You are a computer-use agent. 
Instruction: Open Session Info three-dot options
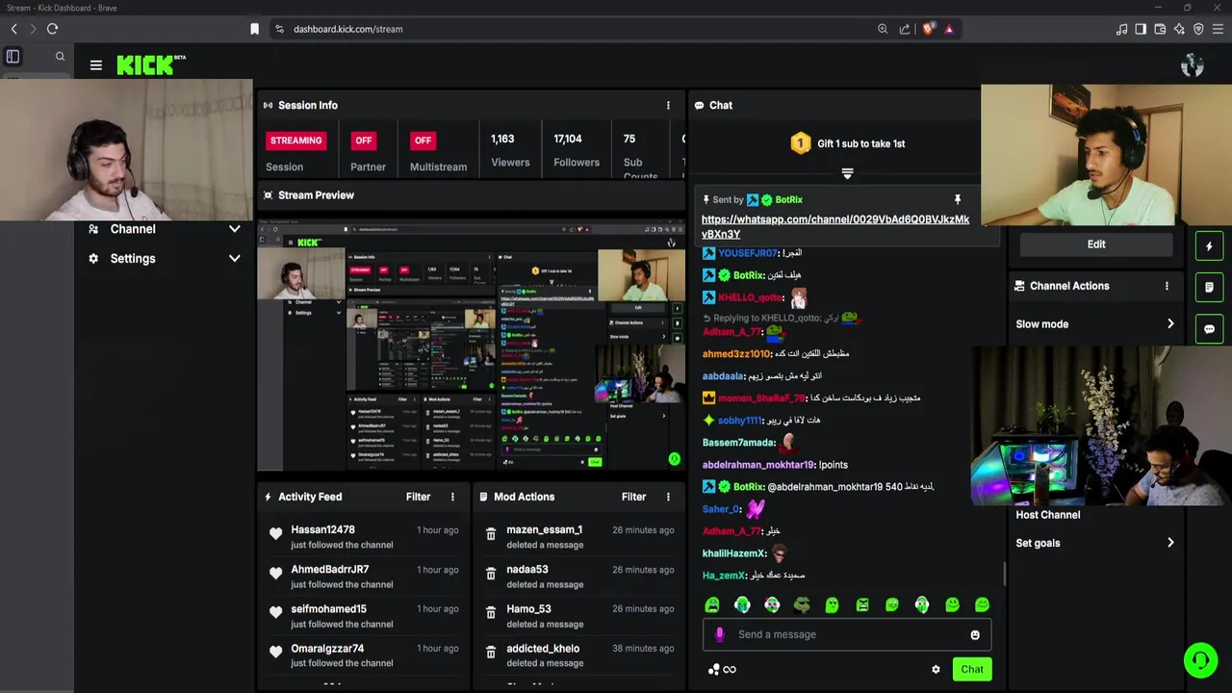[x=668, y=105]
